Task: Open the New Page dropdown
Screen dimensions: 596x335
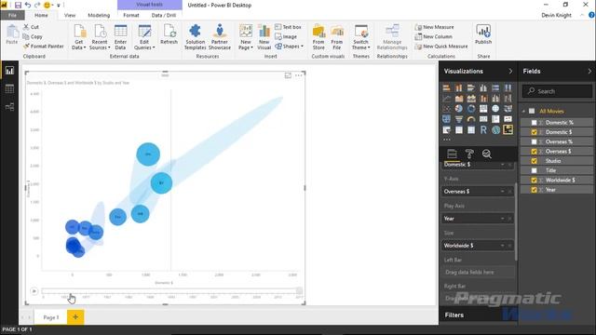Action: click(246, 37)
